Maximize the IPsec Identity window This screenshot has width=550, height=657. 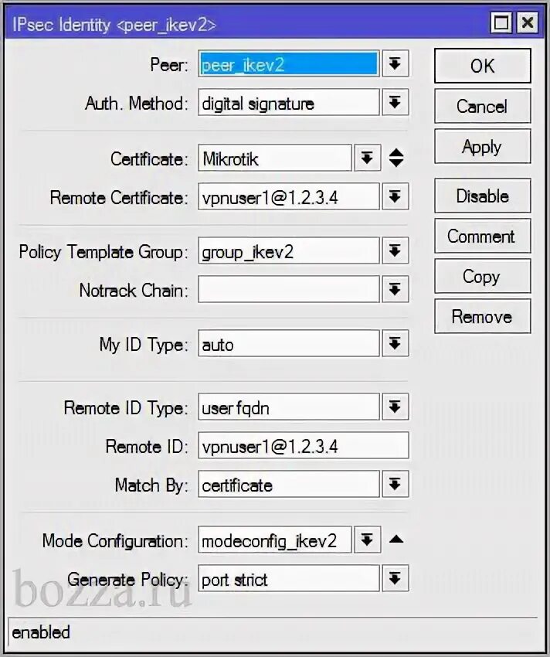(501, 22)
